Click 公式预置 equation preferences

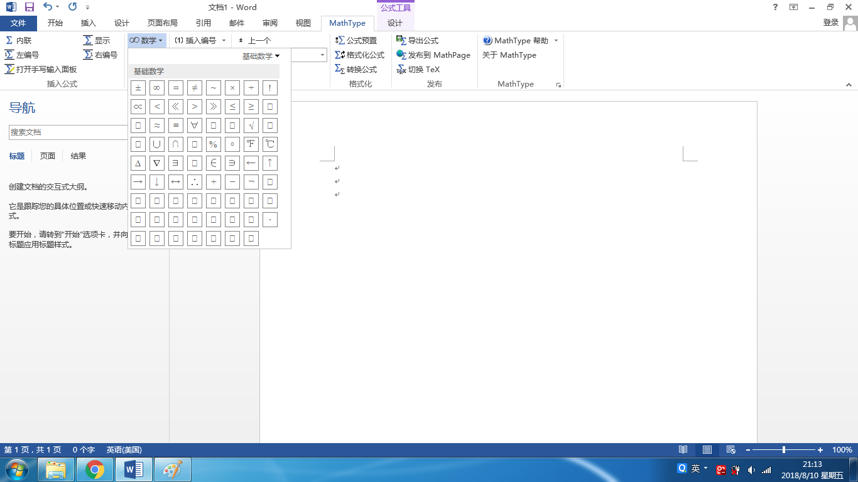click(x=356, y=40)
